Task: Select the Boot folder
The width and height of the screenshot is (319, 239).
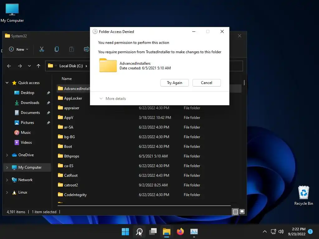Action: [68, 147]
